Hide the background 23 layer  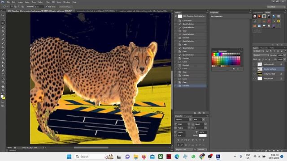coord(254,74)
